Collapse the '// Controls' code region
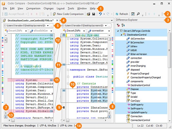 [68, 83]
